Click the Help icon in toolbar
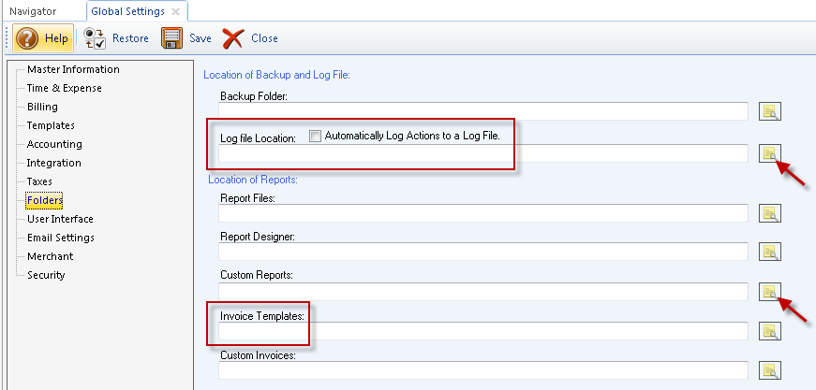The image size is (816, 390). [28, 38]
